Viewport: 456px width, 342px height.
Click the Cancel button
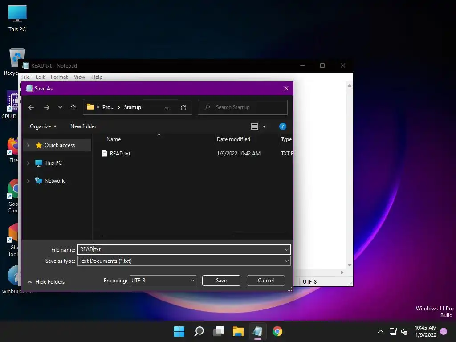(266, 281)
